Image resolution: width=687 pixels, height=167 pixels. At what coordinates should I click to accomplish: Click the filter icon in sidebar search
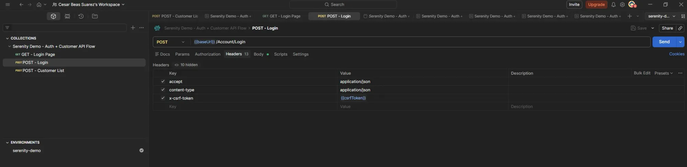coord(7,28)
